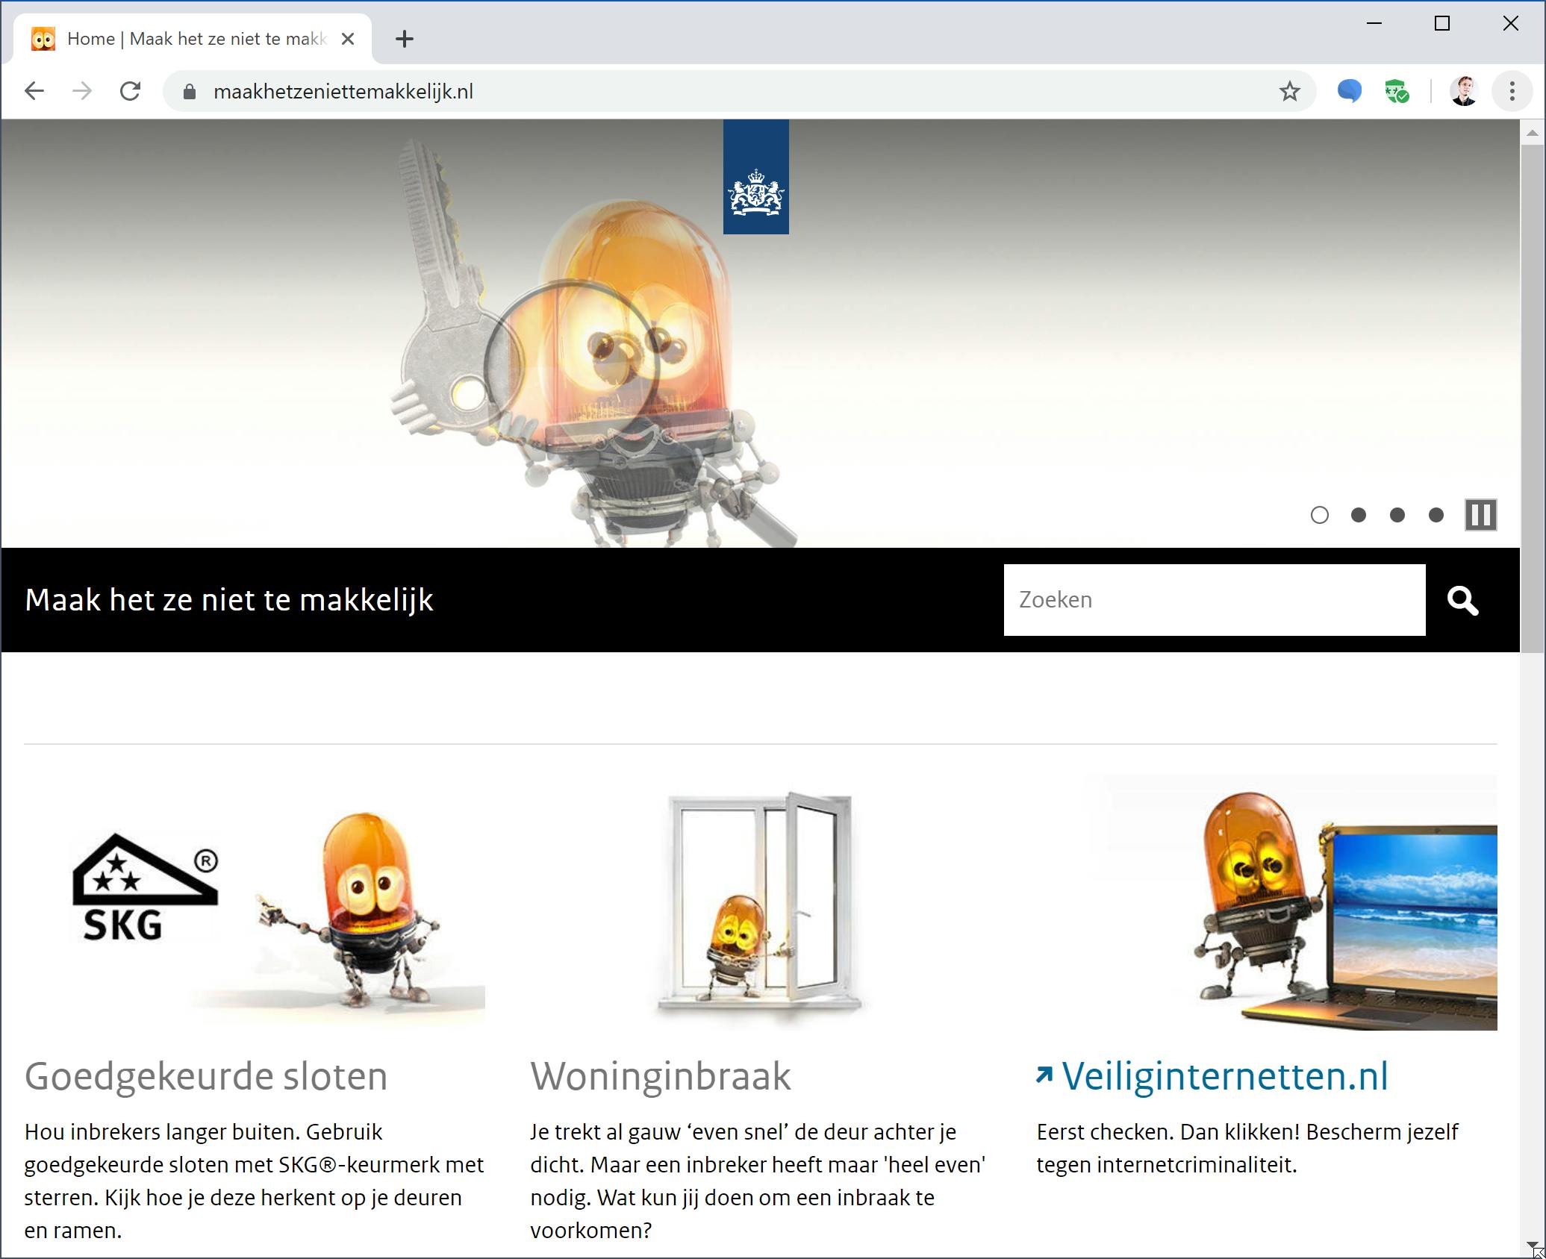Screen dimensions: 1546x1259
Task: Open a new browser tab
Action: click(x=404, y=39)
